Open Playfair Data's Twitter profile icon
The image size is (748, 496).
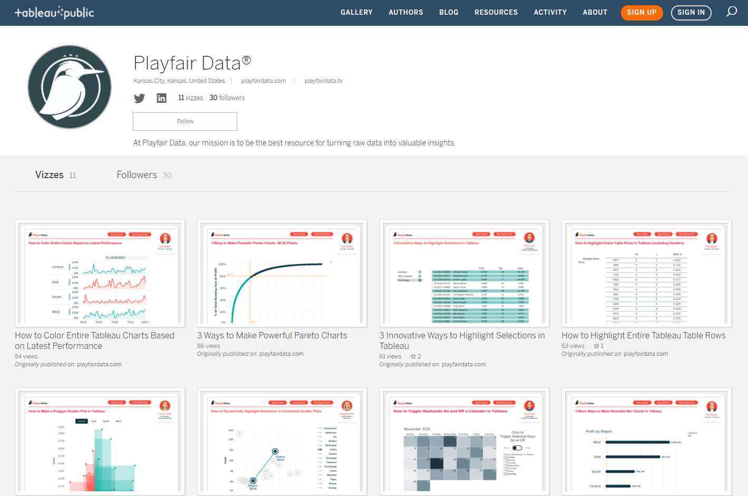[139, 98]
